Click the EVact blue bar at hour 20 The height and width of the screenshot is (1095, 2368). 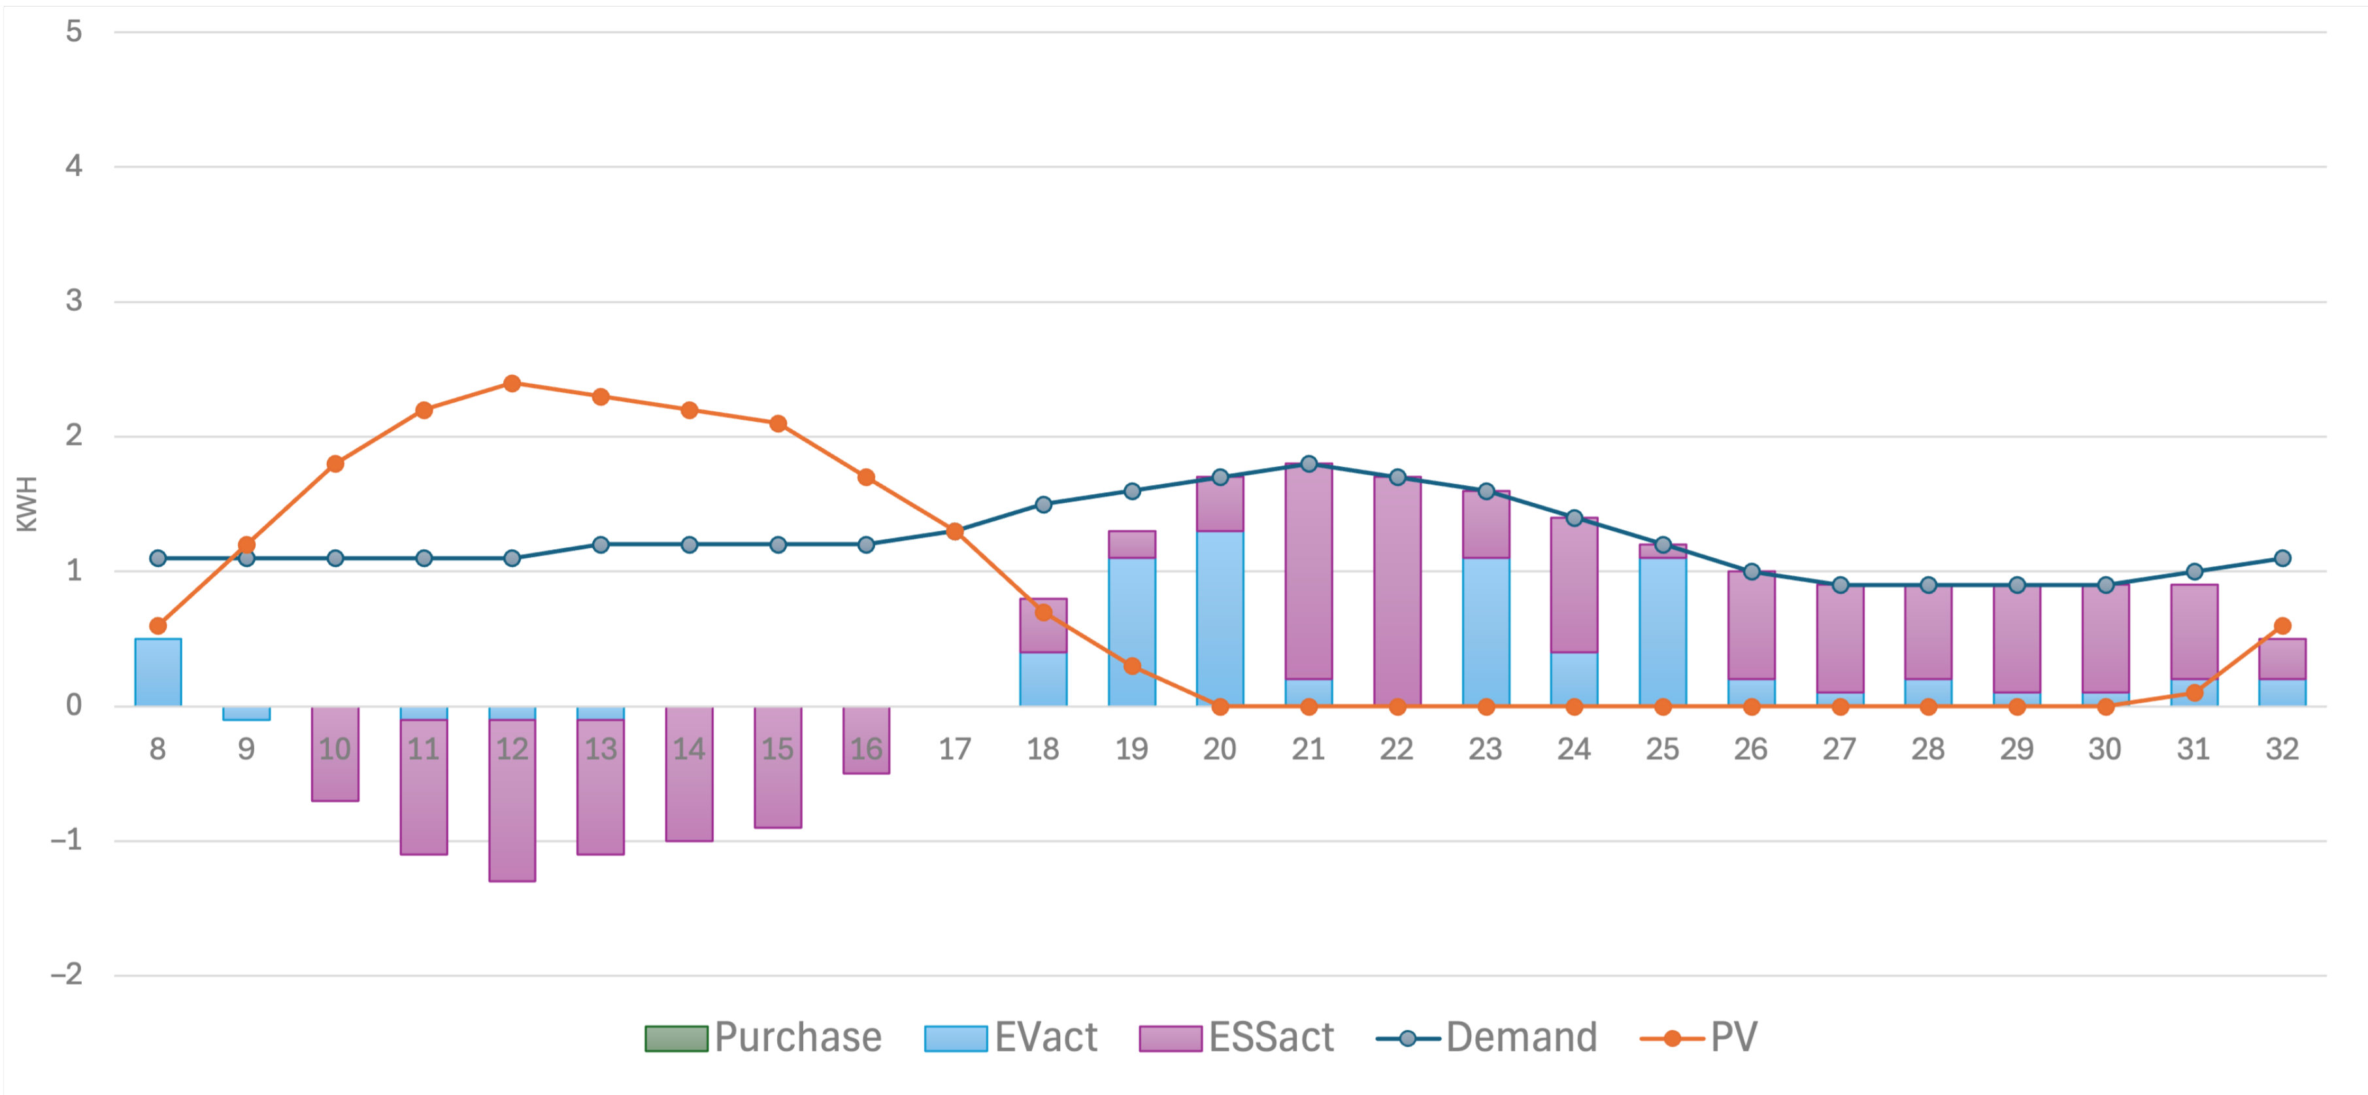[1220, 618]
